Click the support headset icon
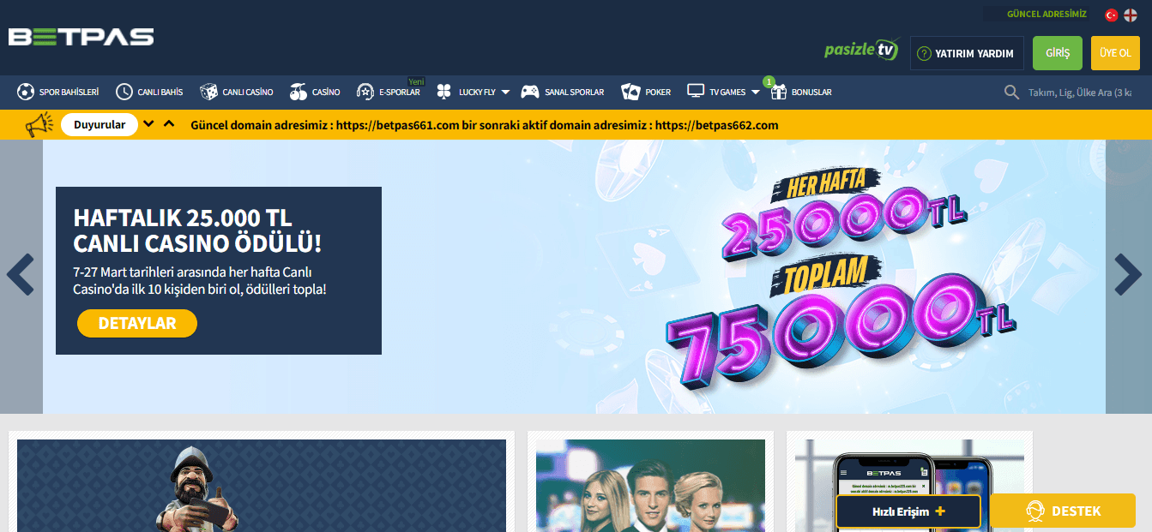Viewport: 1152px width, 532px height. [x=1035, y=511]
